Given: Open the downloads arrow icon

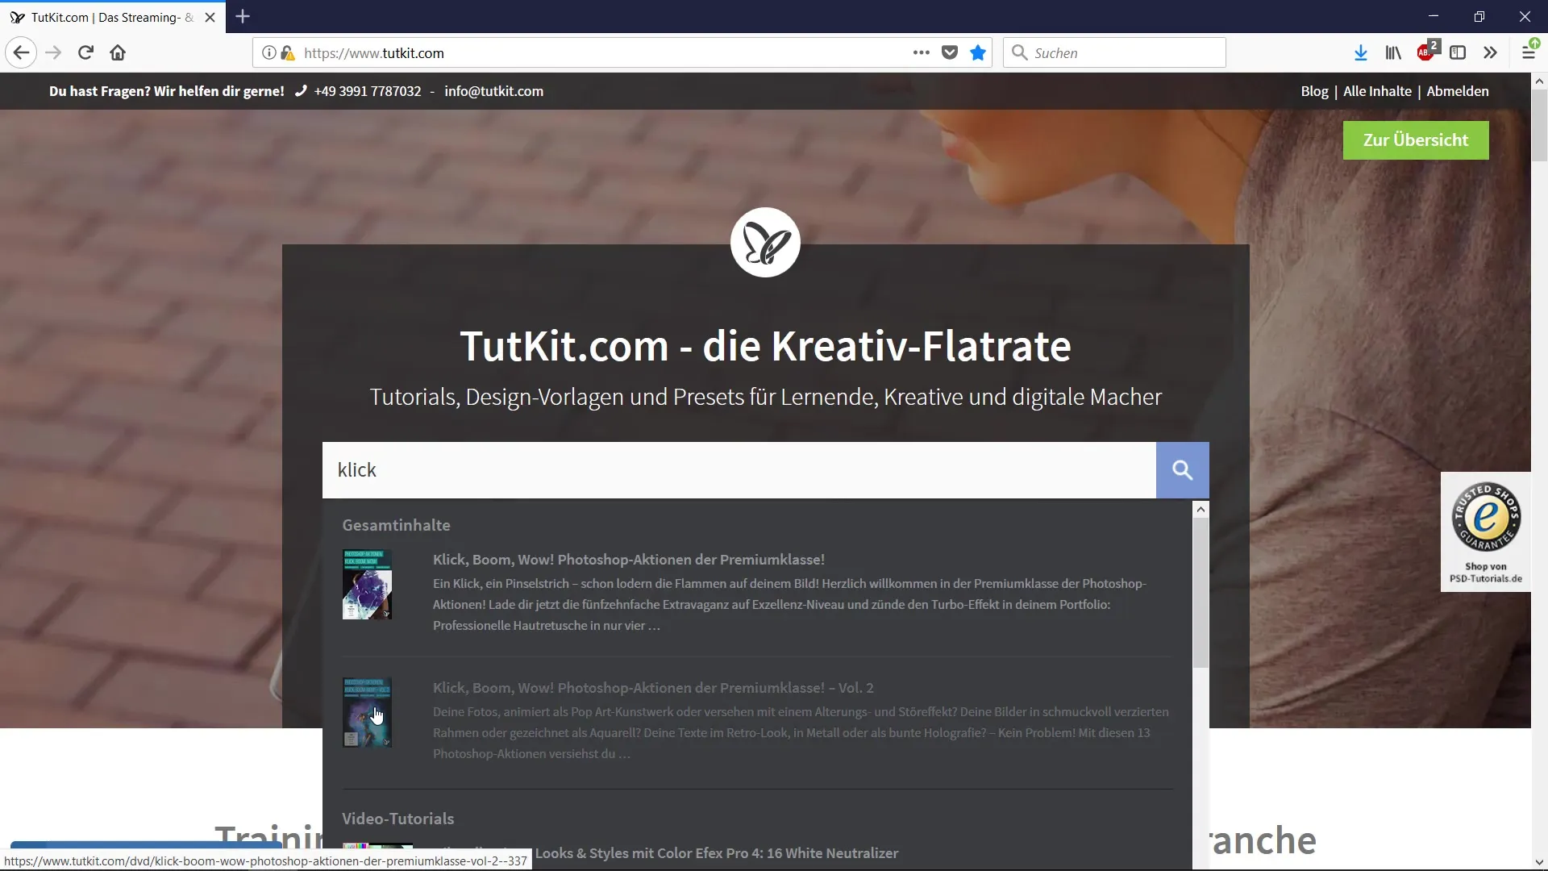Looking at the screenshot, I should coord(1361,53).
